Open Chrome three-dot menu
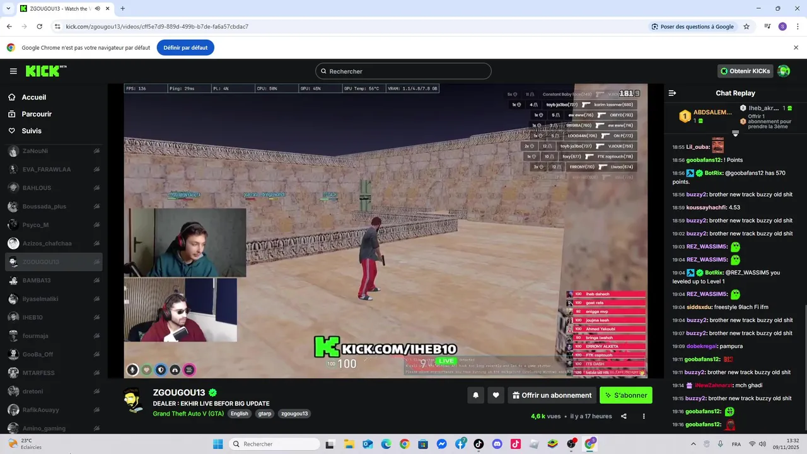The image size is (807, 454). [796, 26]
